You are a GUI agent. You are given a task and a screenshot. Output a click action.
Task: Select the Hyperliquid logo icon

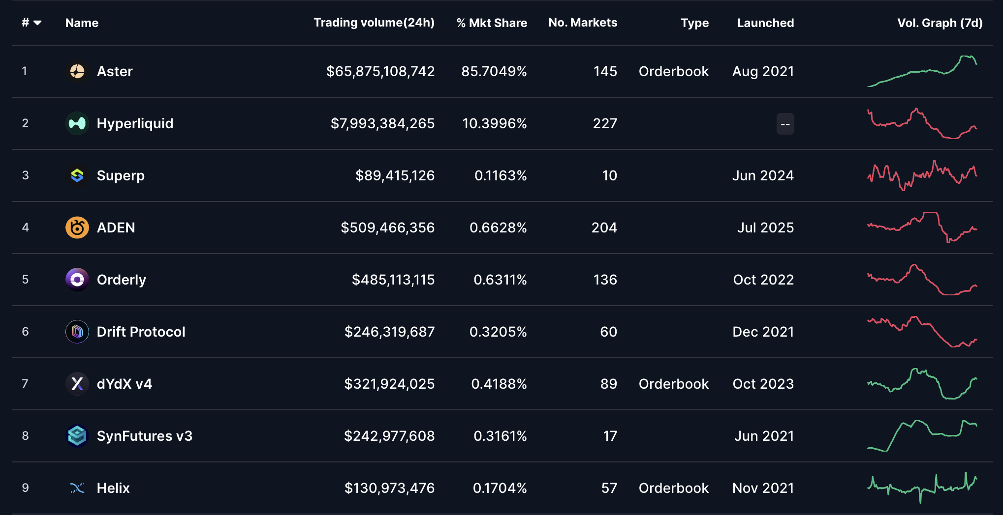(77, 123)
